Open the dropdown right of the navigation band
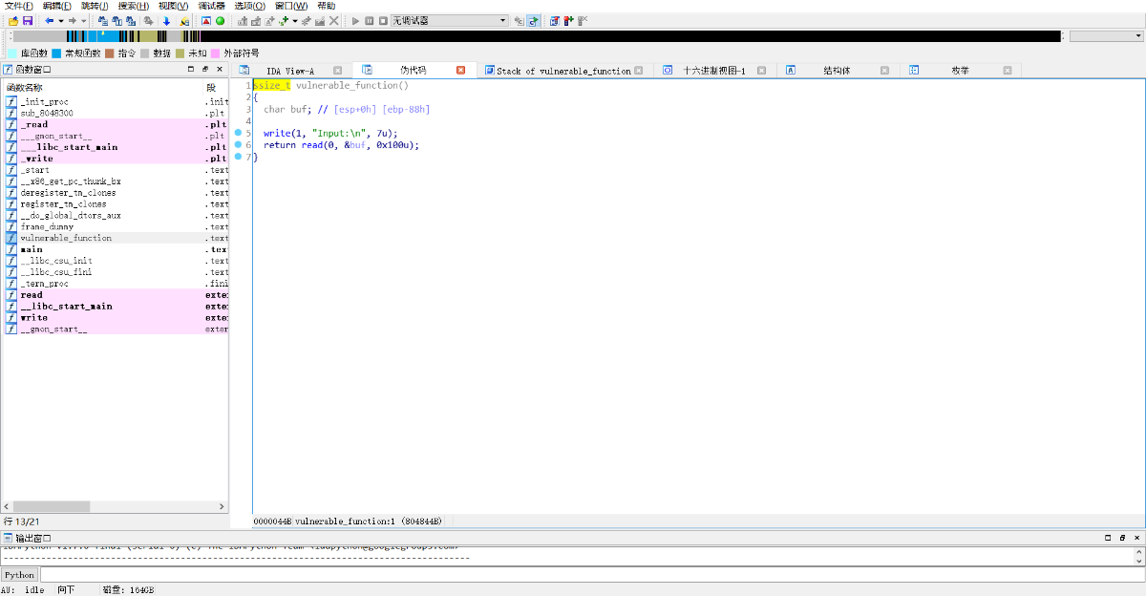 click(x=1106, y=36)
